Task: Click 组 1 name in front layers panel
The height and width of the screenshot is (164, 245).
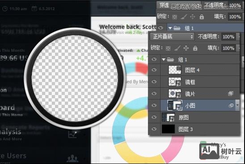Action: pos(183,59)
